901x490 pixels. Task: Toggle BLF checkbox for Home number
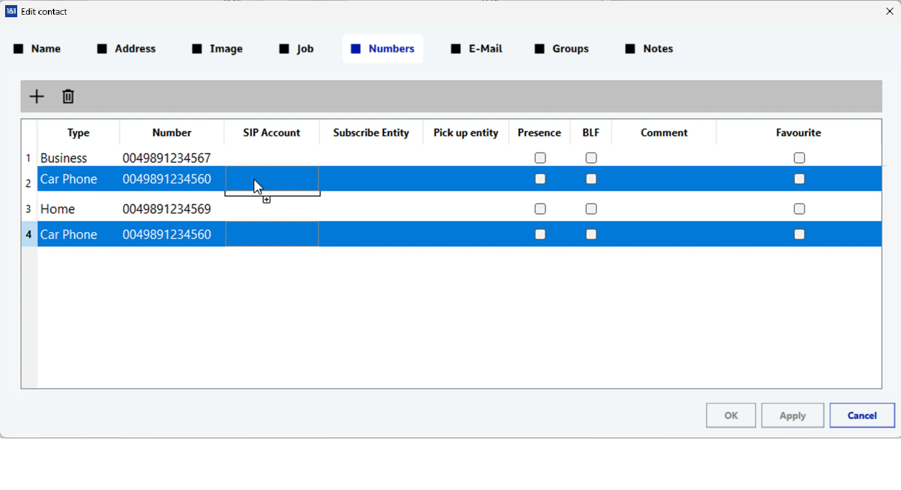click(591, 209)
